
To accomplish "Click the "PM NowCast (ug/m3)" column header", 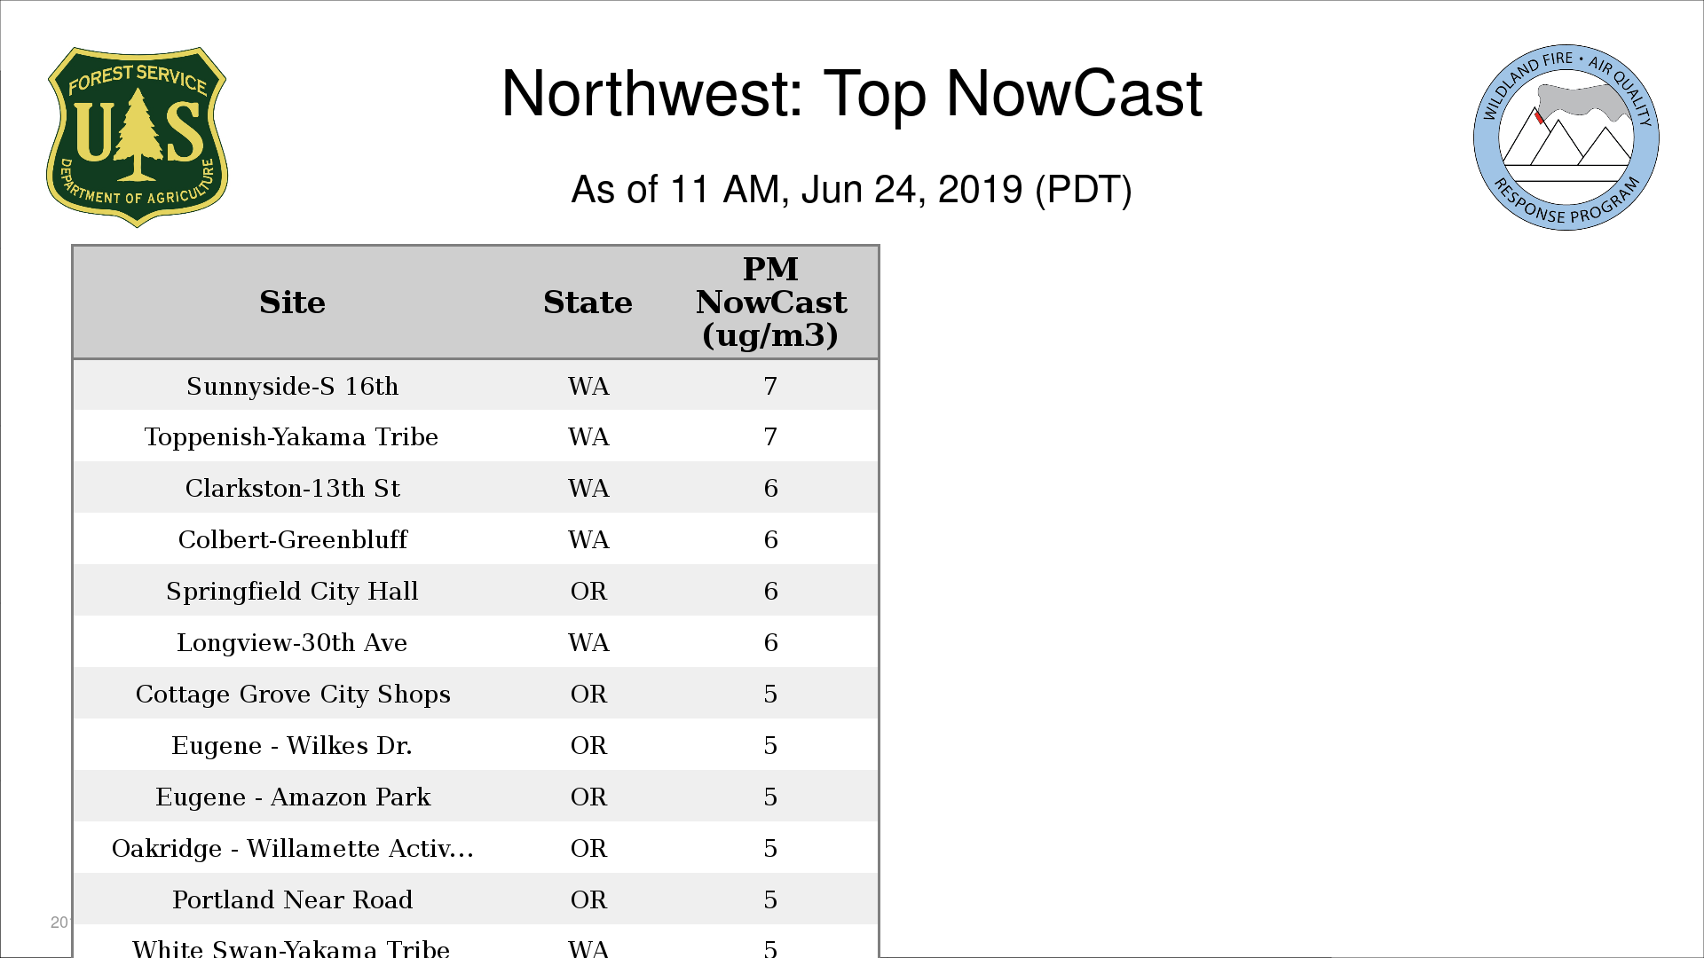I will [x=770, y=302].
